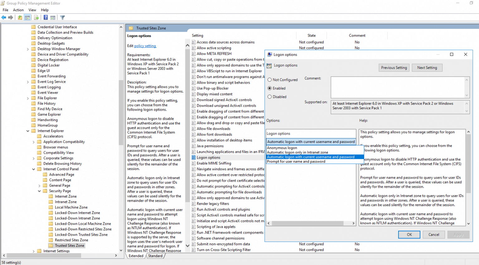Click the Logon options dialog title icon
The height and width of the screenshot is (265, 479).
coord(270,55)
